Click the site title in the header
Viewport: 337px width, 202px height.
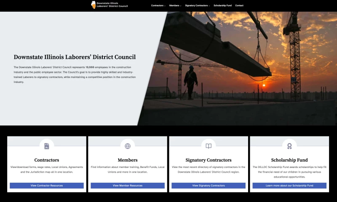(112, 5)
